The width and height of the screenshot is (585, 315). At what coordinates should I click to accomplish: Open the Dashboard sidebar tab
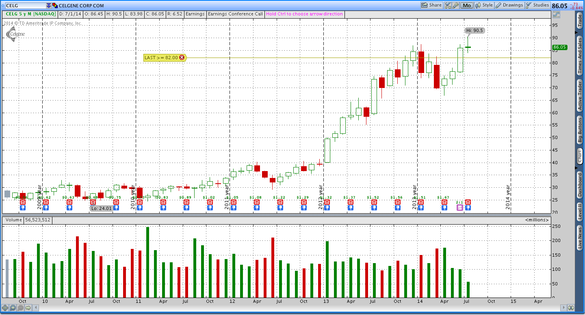coord(580,185)
